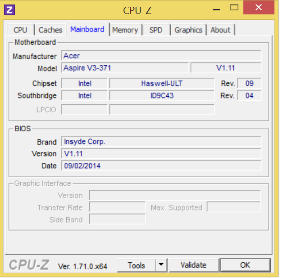Switch to the CPU tab
This screenshot has height=278, width=283.
pos(20,30)
